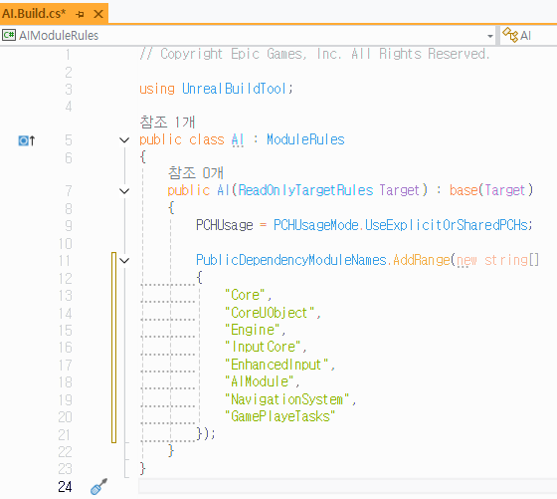Viewport: 557px width, 499px height.
Task: Click the C# project icon beside AIModuleRules
Action: click(9, 35)
